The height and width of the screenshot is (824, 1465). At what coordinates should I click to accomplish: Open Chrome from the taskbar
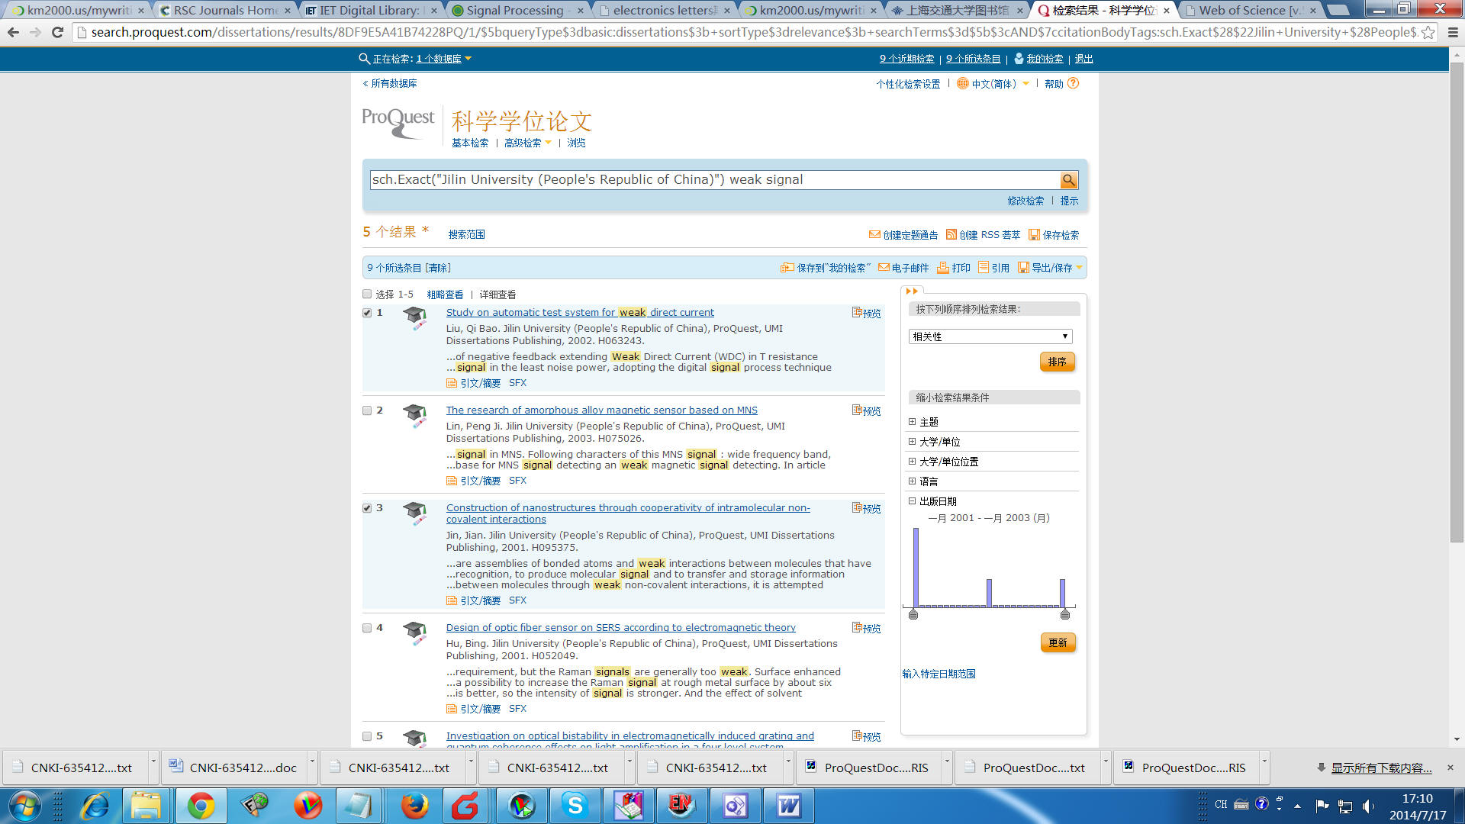(x=201, y=806)
